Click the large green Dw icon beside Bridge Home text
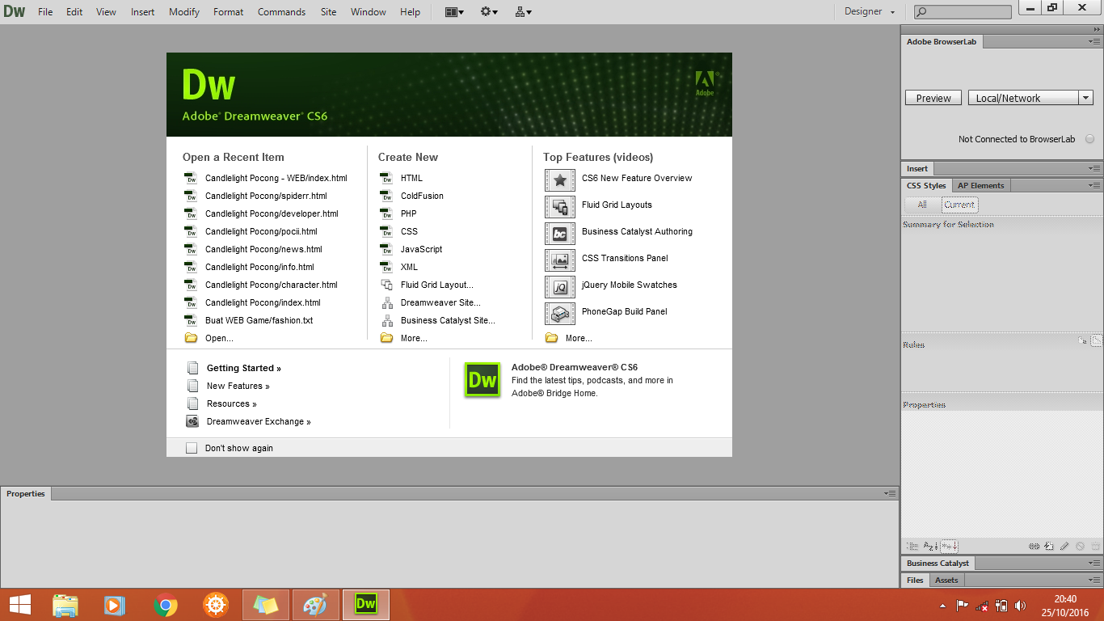 (482, 380)
